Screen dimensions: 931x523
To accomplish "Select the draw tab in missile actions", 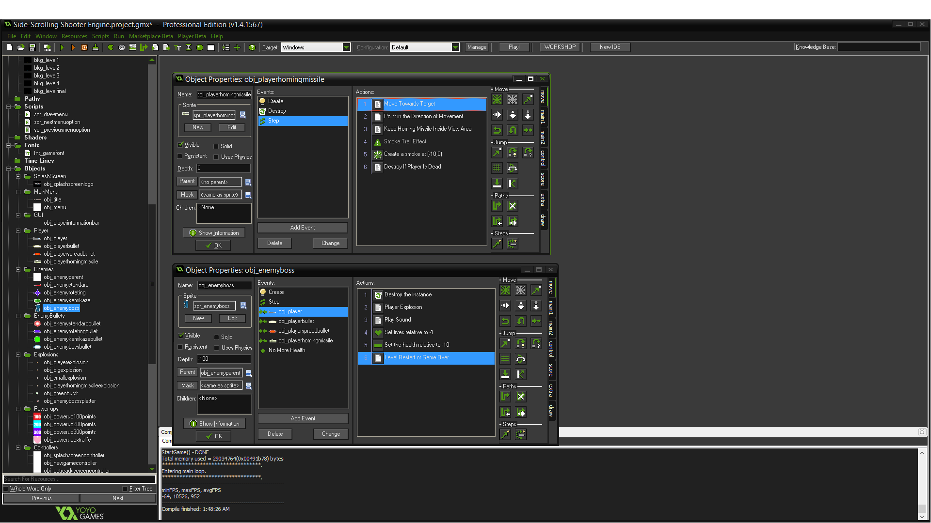I will [543, 220].
